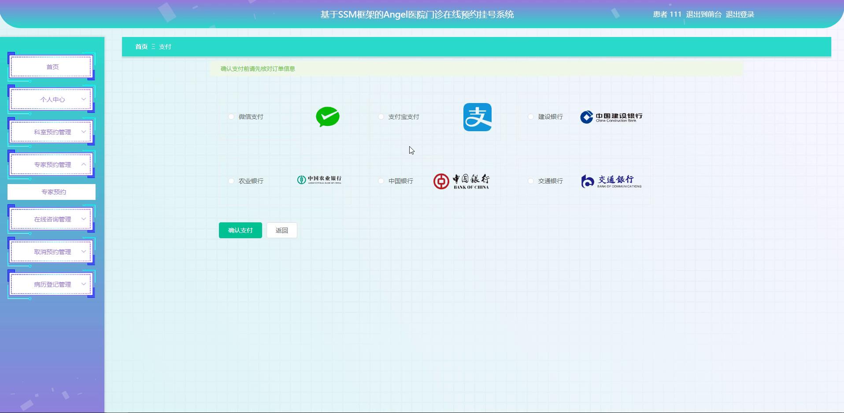Select the 建设银行 radio button
This screenshot has height=413, width=844.
[531, 117]
